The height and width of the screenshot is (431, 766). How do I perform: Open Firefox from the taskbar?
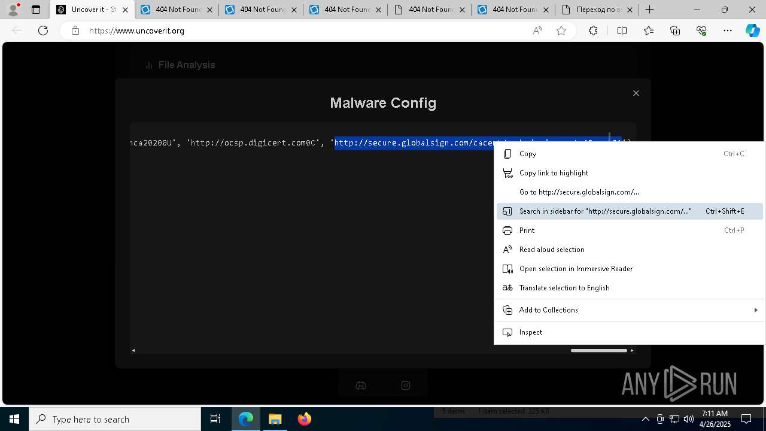pyautogui.click(x=304, y=419)
